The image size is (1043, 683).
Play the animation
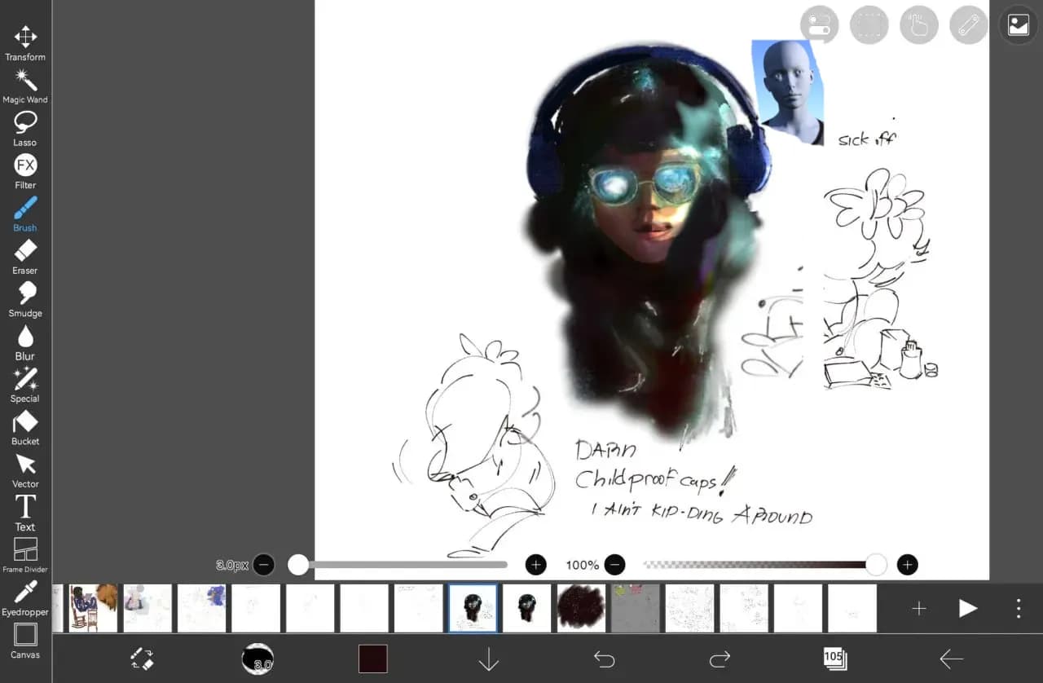pyautogui.click(x=967, y=608)
